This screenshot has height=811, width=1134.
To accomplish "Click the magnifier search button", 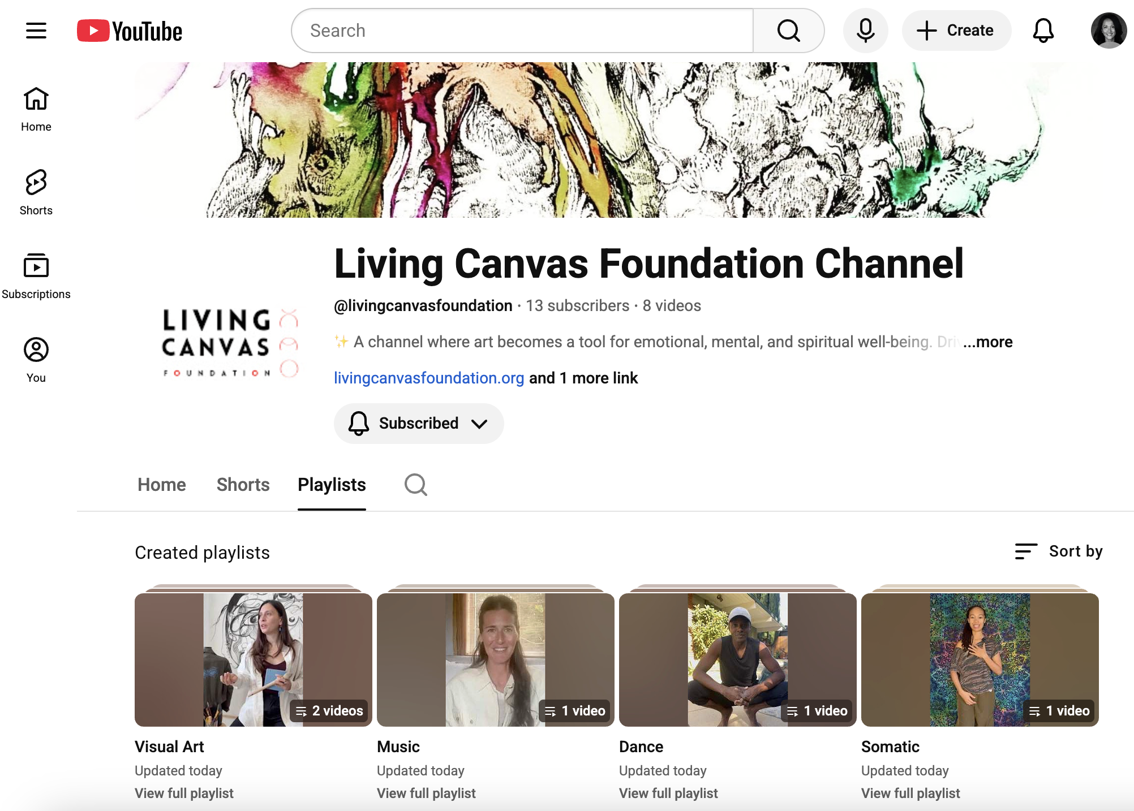I will point(788,31).
